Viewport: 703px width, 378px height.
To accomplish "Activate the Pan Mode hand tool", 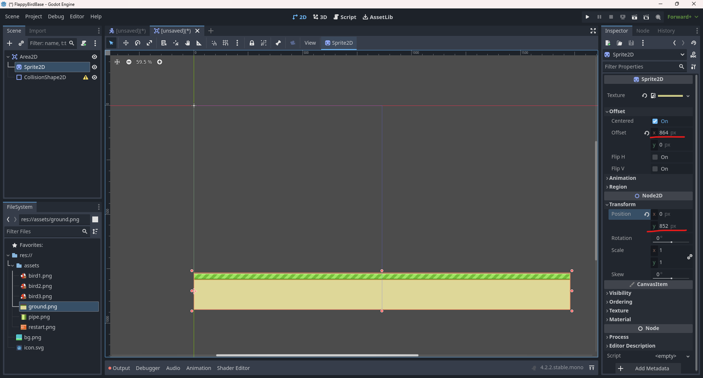I will point(187,43).
